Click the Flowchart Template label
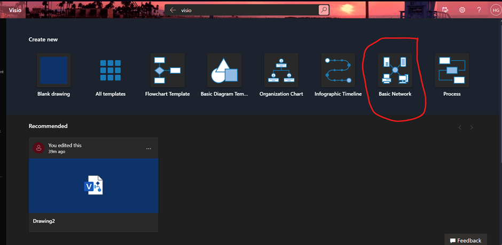This screenshot has width=502, height=245. pos(168,94)
